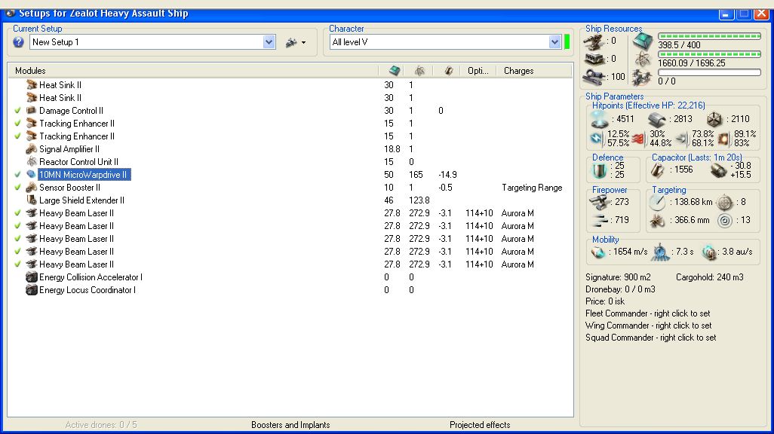Click the thermal resistance icon showing 30%
Viewport: 774px width, 434px height.
coord(638,139)
